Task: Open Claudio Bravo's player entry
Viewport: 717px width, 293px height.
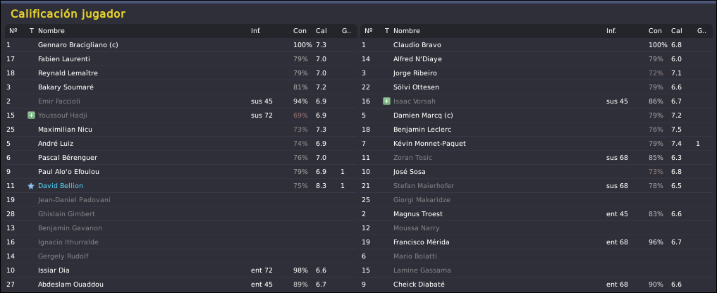Action: click(x=536, y=45)
